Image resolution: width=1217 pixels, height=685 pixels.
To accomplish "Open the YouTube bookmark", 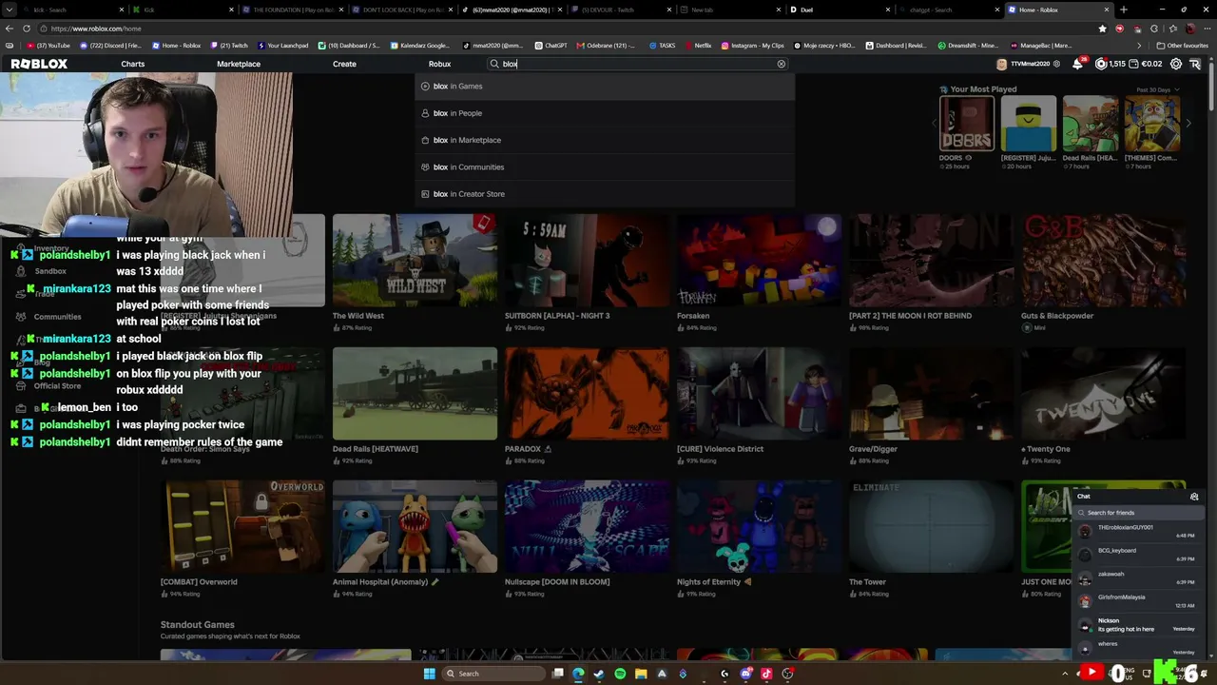I will (x=48, y=46).
